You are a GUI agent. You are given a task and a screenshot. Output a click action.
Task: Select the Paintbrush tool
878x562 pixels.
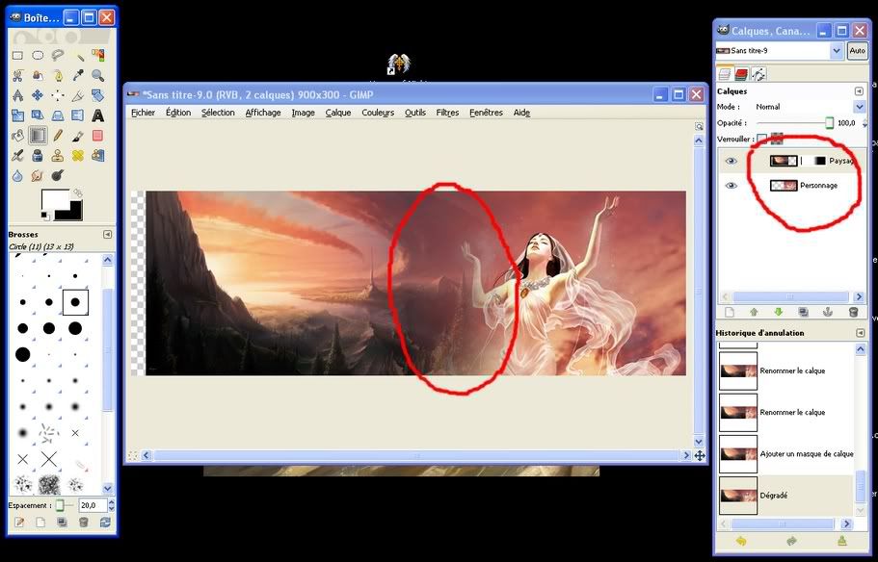78,136
